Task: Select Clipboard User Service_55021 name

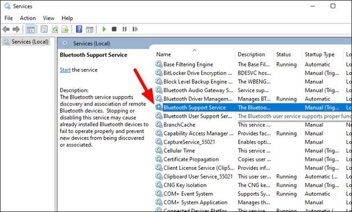Action: pos(198,176)
